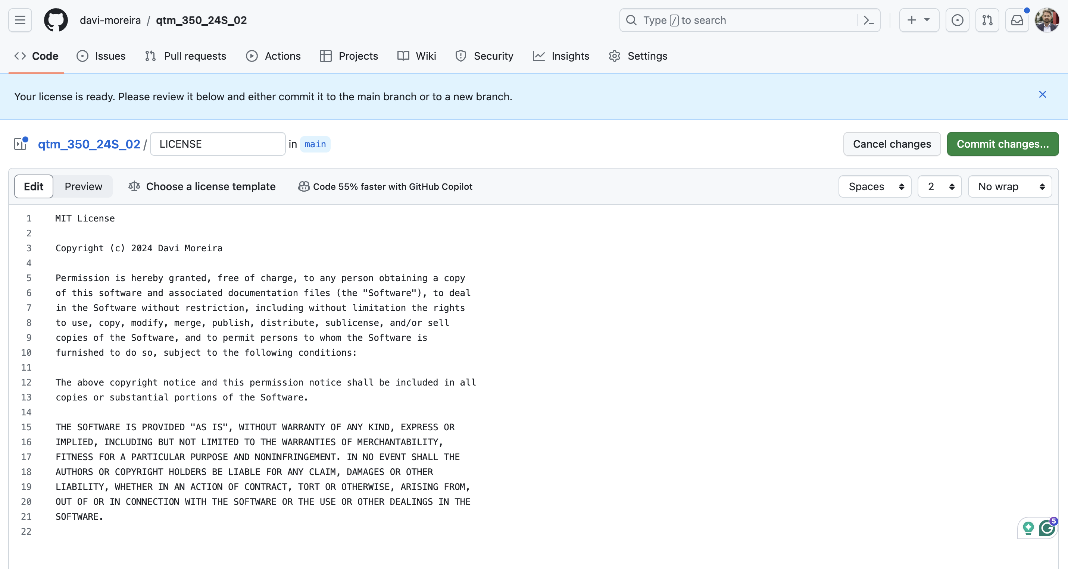Switch to the Preview view

tap(83, 186)
